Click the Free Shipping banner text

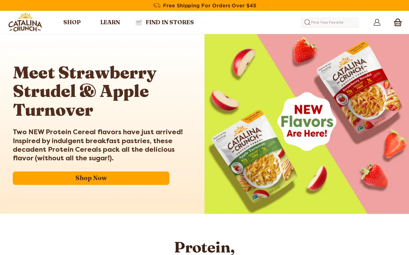(x=210, y=5)
